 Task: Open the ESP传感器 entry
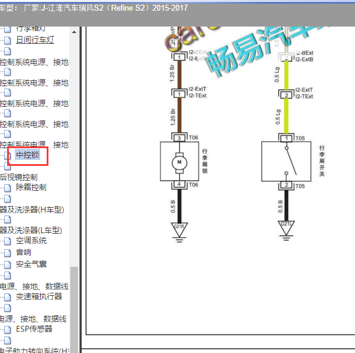[34, 329]
